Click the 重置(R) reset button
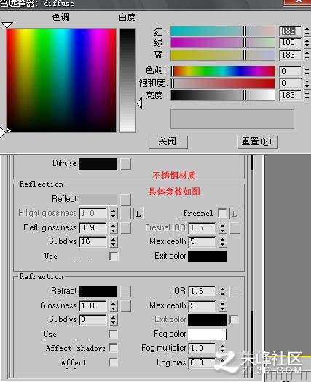311x382 pixels. click(x=257, y=141)
